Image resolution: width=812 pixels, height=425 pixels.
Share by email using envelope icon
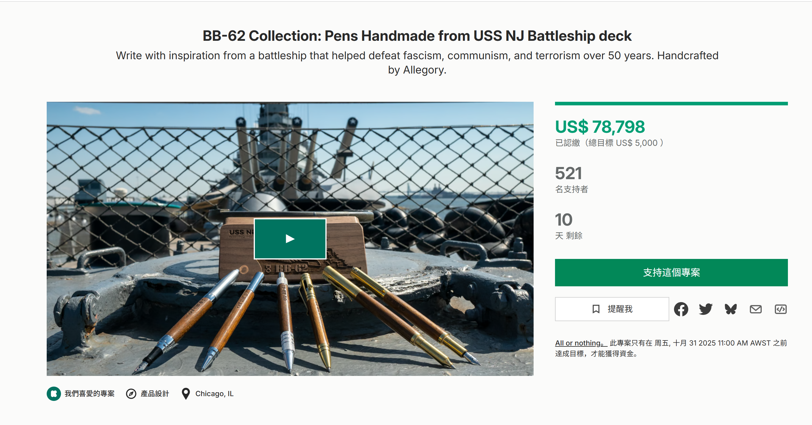[x=755, y=309]
